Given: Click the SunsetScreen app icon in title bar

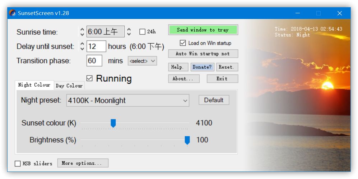Looking at the screenshot, I should [x=12, y=13].
